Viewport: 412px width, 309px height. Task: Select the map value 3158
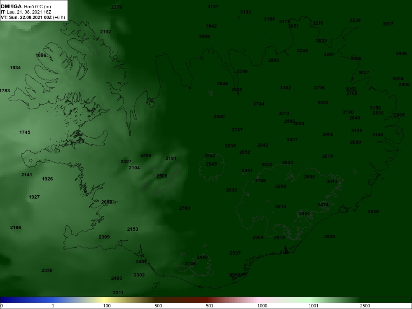coord(375,108)
